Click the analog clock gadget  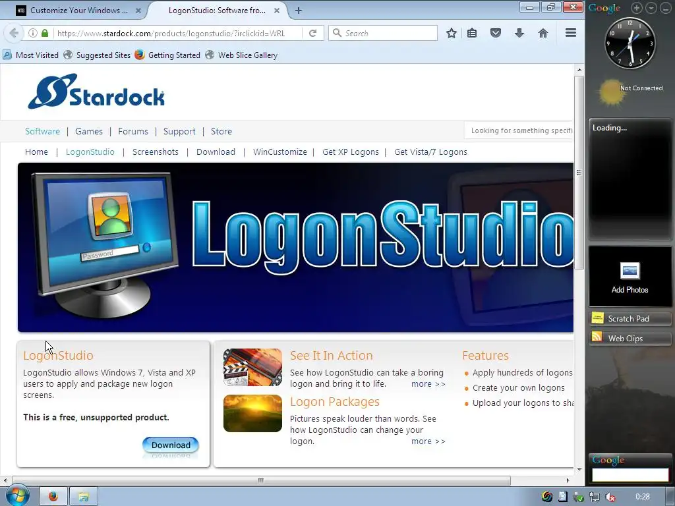tap(630, 43)
